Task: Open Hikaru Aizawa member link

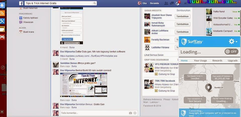Action: [x=162, y=84]
